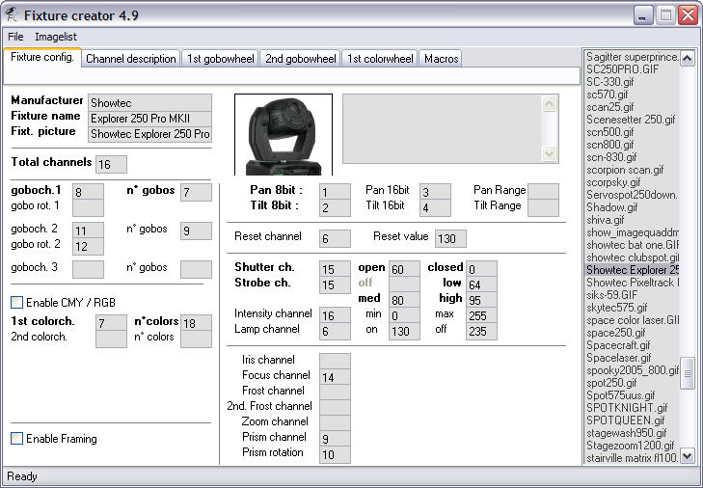Enable the CMY / RGB checkbox
This screenshot has width=703, height=488.
click(17, 302)
